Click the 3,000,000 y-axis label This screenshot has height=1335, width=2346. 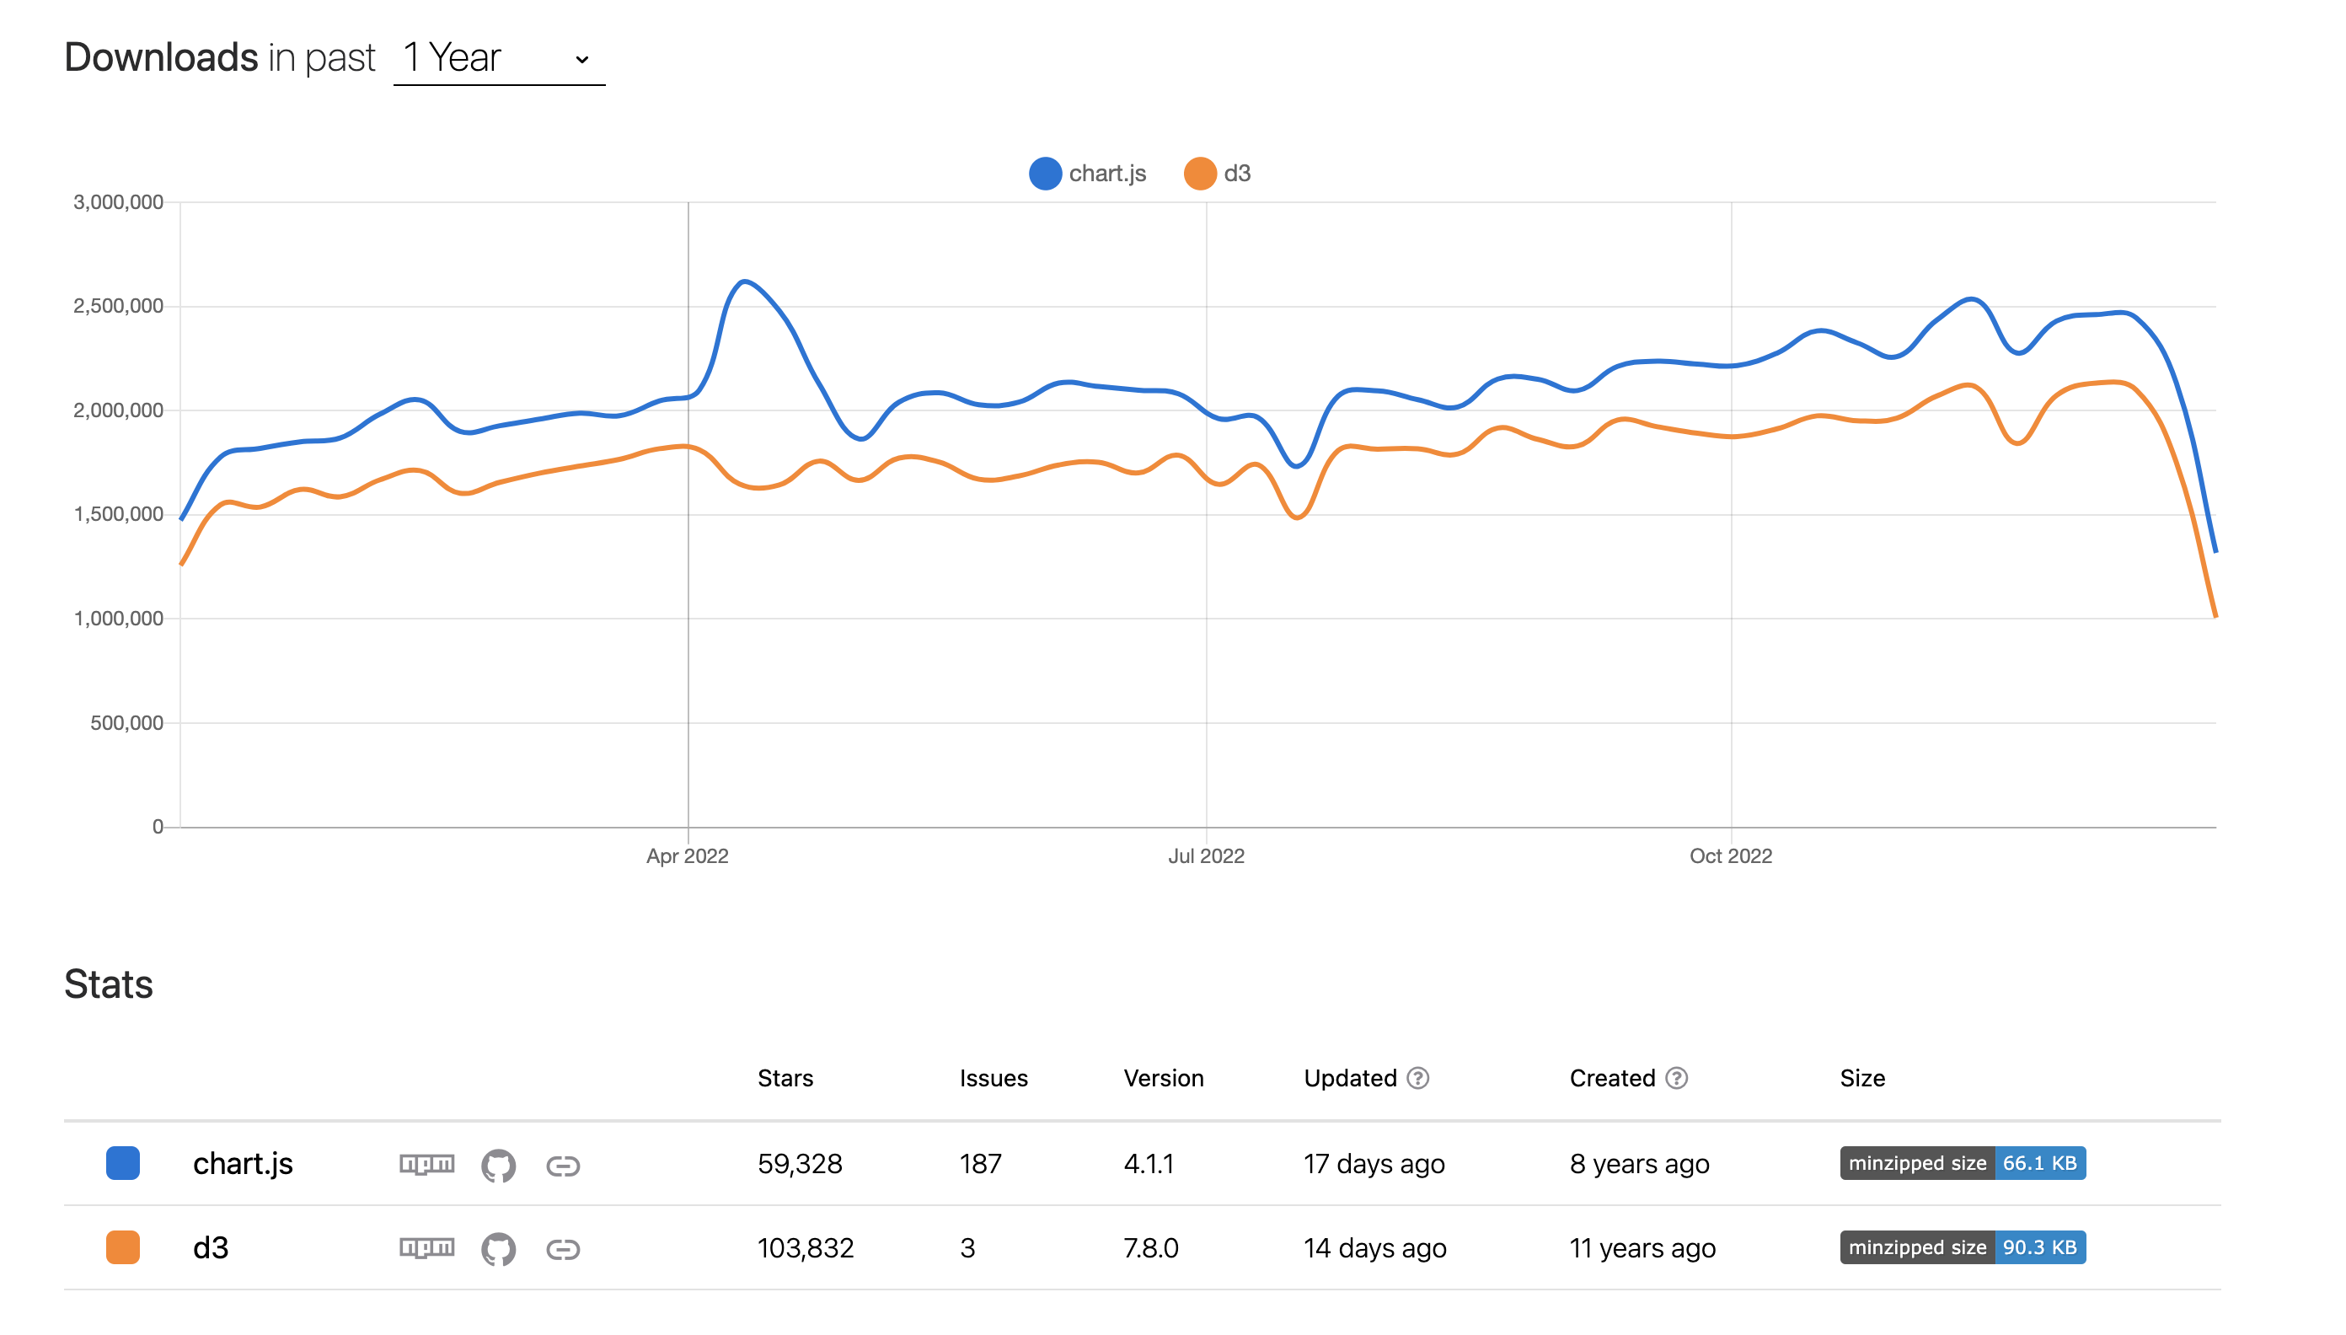coord(118,201)
